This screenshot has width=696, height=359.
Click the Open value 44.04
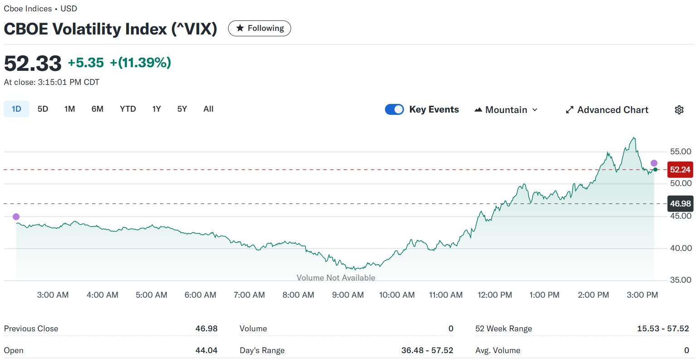(x=206, y=350)
